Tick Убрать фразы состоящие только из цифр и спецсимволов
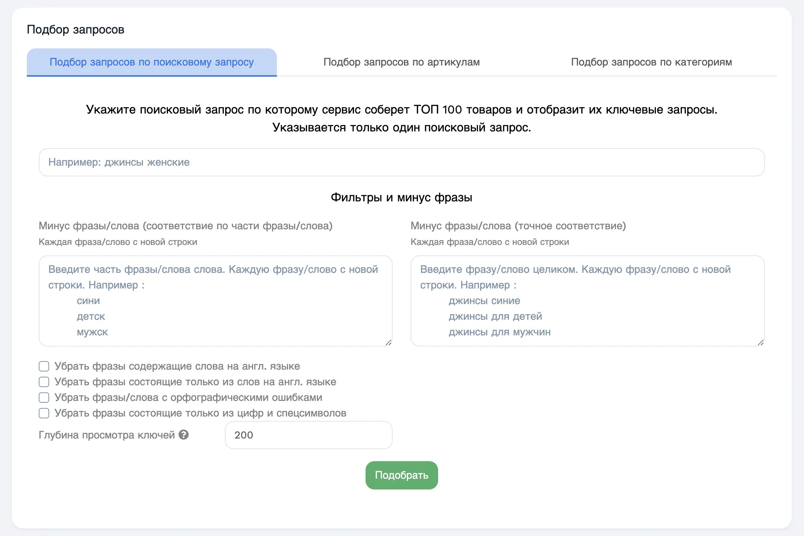804x536 pixels. [44, 413]
